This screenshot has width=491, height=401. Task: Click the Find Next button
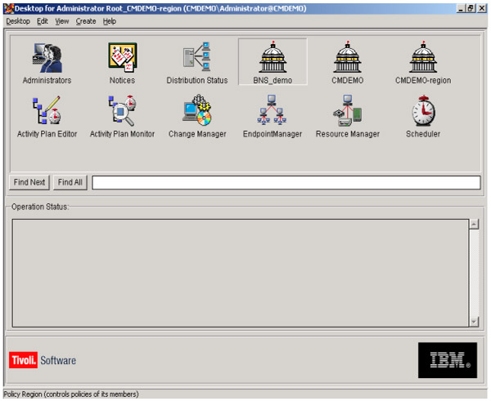[x=29, y=183]
